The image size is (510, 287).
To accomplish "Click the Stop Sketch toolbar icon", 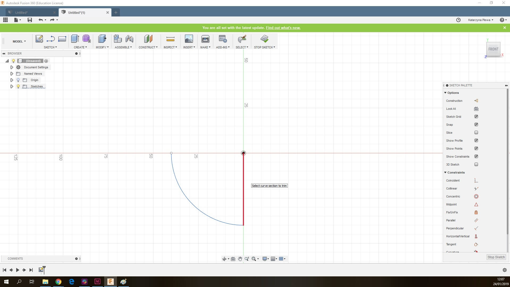I will coord(264,39).
